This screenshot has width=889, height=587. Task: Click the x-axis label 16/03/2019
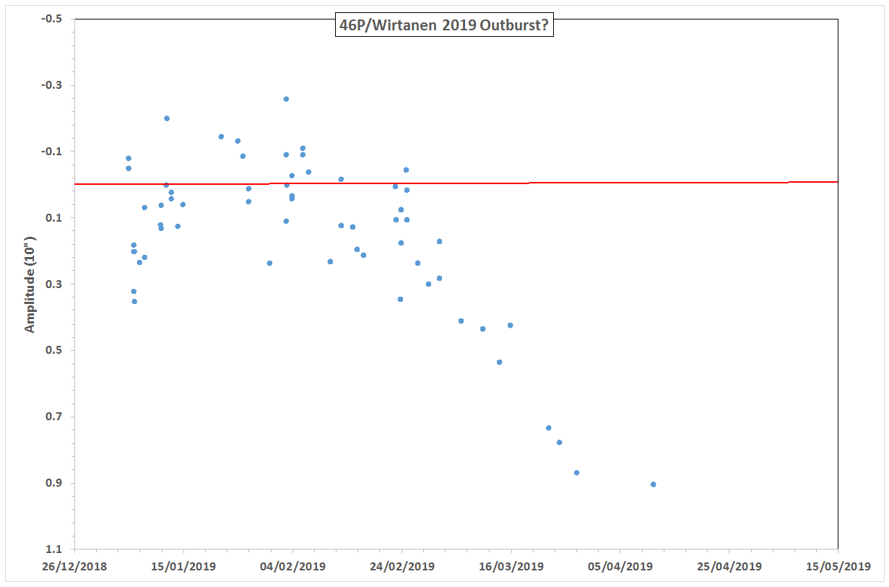point(511,567)
